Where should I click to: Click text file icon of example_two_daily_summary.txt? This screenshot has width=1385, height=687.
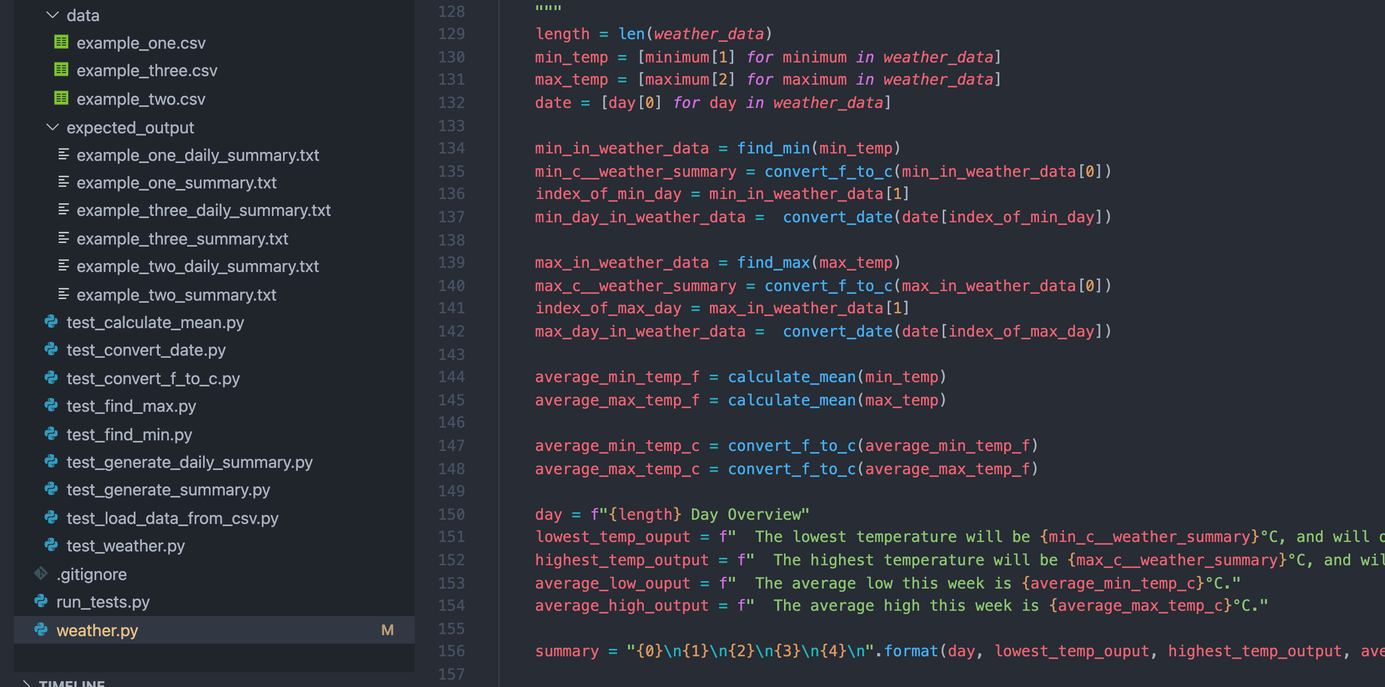(x=63, y=265)
